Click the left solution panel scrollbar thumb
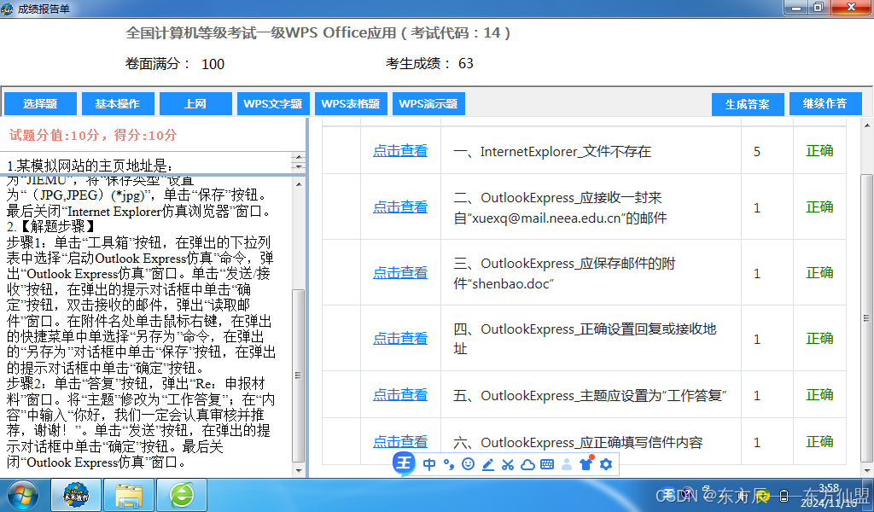The height and width of the screenshot is (512, 874). click(299, 375)
